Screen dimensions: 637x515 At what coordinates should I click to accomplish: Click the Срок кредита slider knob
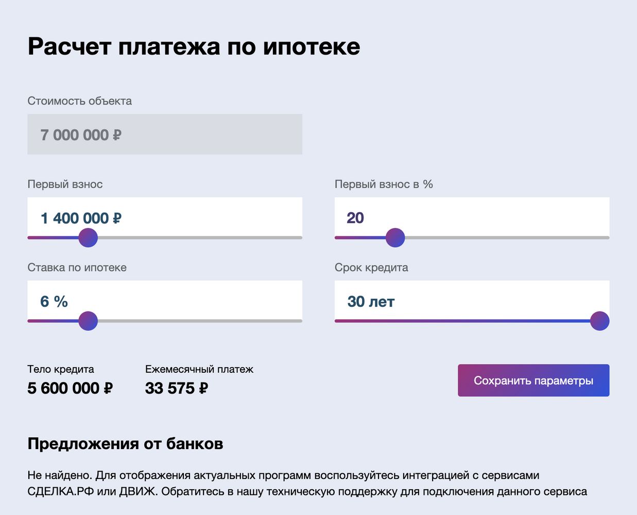(x=600, y=321)
